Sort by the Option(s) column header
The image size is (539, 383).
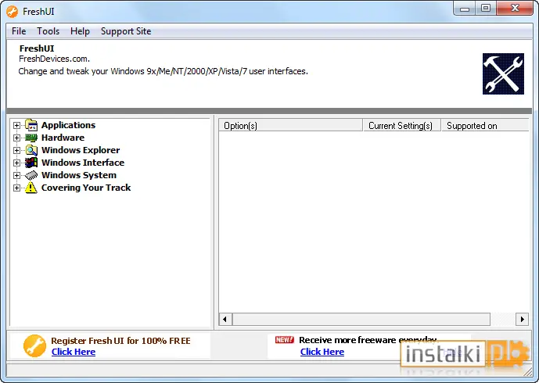coord(291,125)
